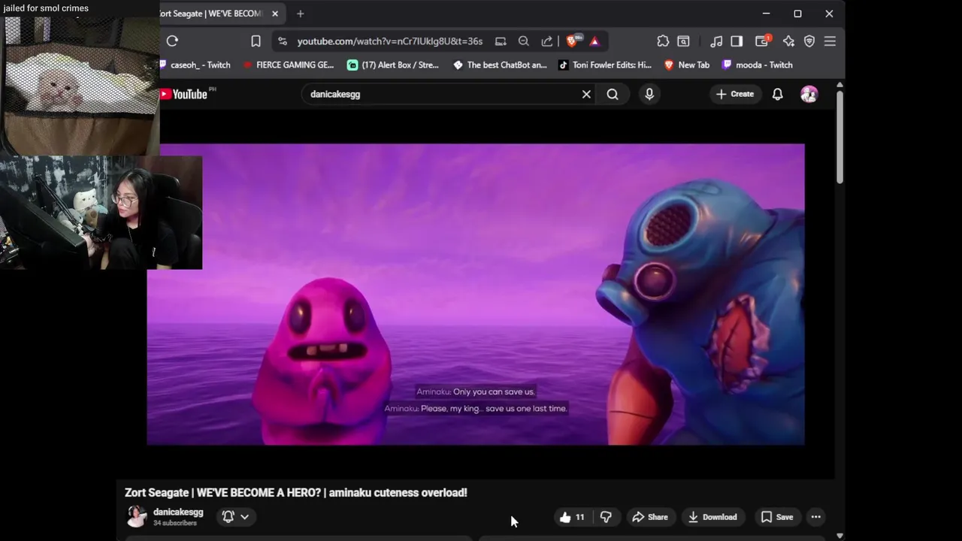Click the page vertical scrollbar thumb
Screen dimensions: 962x541
[x=839, y=136]
